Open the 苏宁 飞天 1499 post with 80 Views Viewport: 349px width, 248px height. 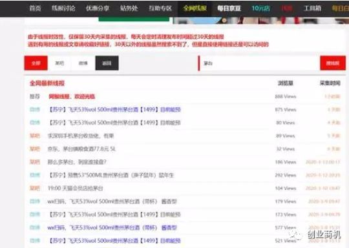point(114,123)
